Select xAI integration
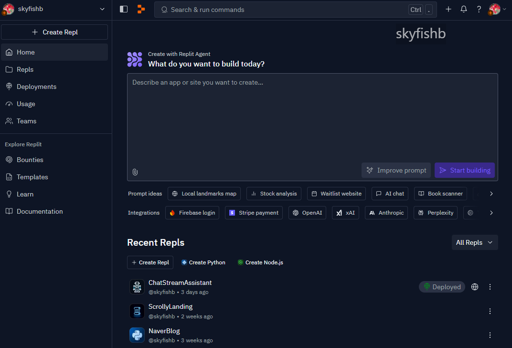Image resolution: width=512 pixels, height=348 pixels. pyautogui.click(x=345, y=213)
